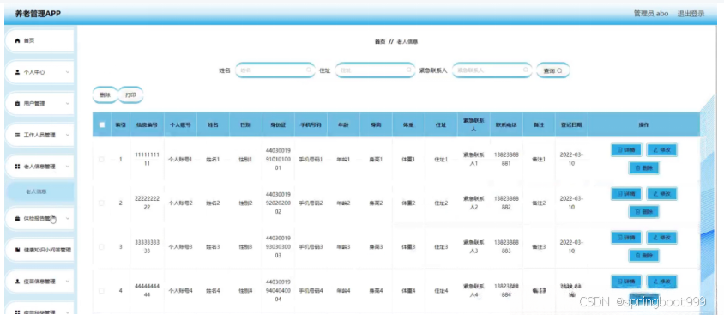Click the 删除 button above the table

click(105, 94)
